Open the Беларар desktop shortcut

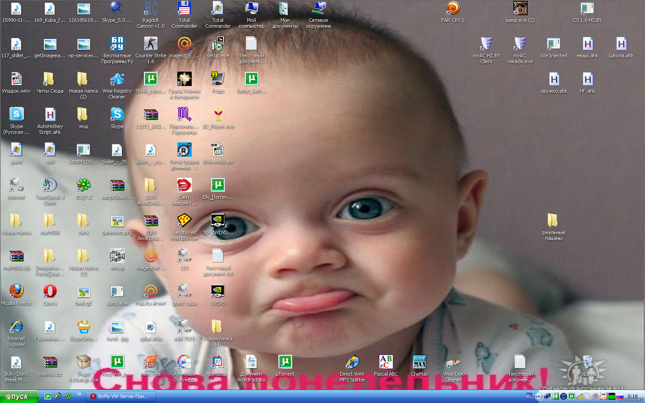pyautogui.click(x=218, y=366)
